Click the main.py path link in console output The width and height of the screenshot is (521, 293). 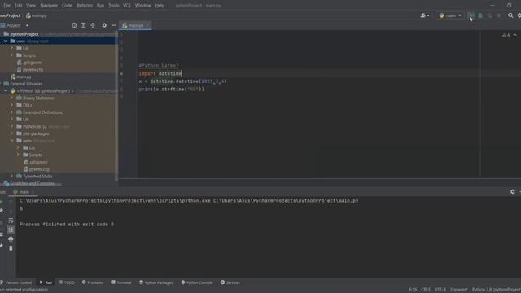pyautogui.click(x=286, y=201)
